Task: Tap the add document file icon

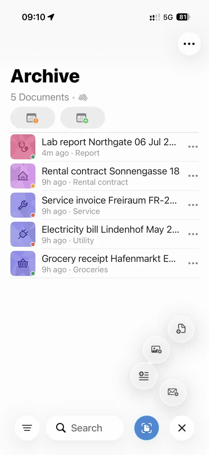Action: click(181, 329)
